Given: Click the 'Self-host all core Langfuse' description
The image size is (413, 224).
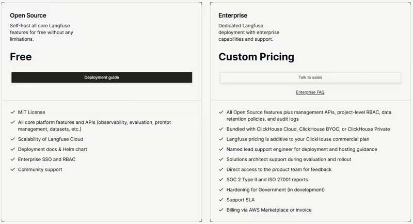Looking at the screenshot, I should [x=42, y=33].
